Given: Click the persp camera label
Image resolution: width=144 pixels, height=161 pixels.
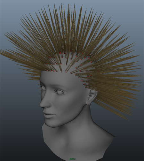Looking at the screenshot, I should click(73, 159).
